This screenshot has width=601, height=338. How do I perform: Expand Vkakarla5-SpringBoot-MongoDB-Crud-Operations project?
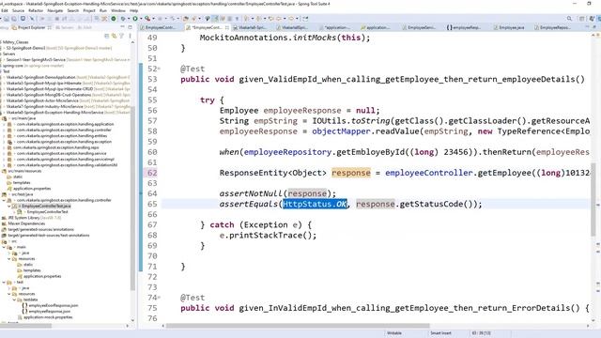point(3,95)
